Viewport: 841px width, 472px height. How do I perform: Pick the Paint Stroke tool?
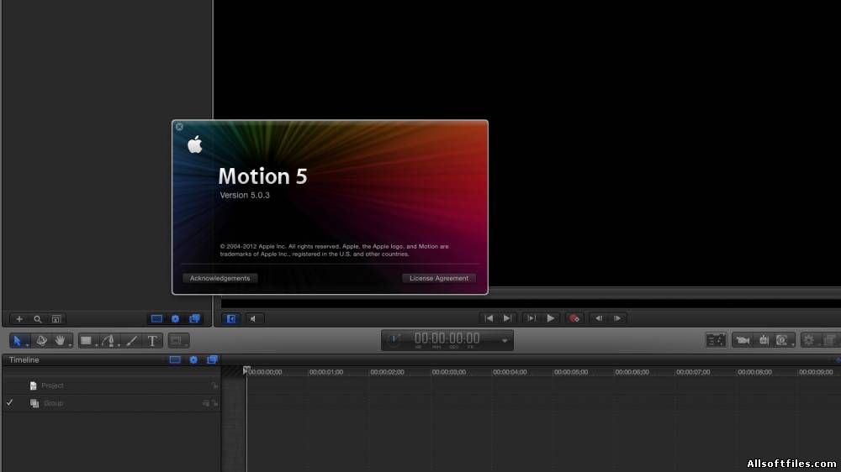(131, 340)
